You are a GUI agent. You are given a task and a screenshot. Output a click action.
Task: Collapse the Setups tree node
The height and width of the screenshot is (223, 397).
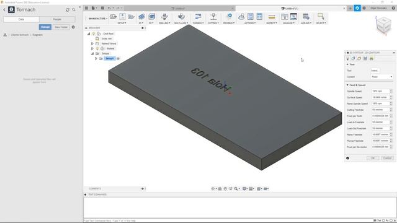coord(92,54)
